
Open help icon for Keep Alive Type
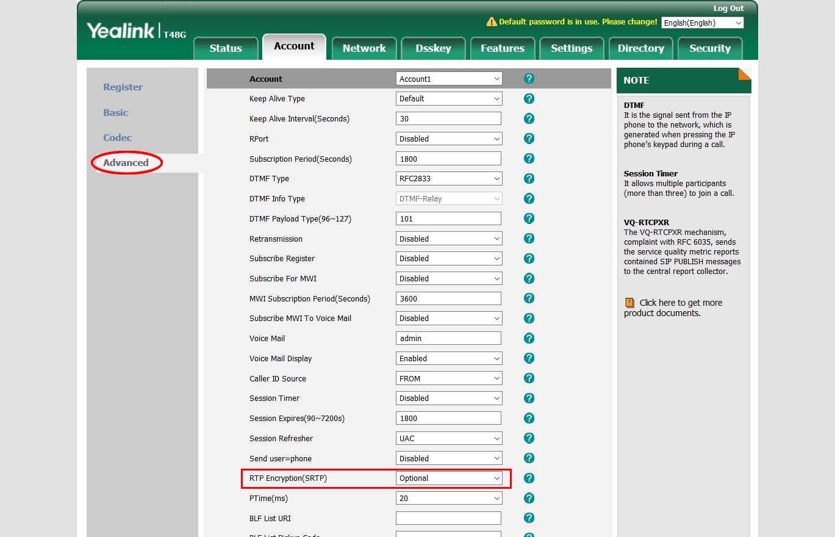point(529,98)
